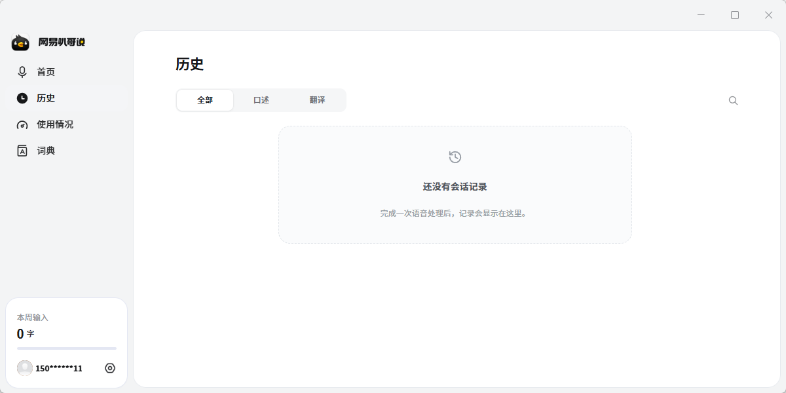This screenshot has width=786, height=393.
Task: Click the 本周输入 label
Action: tap(33, 318)
